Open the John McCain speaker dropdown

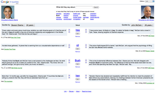(x=137, y=25)
